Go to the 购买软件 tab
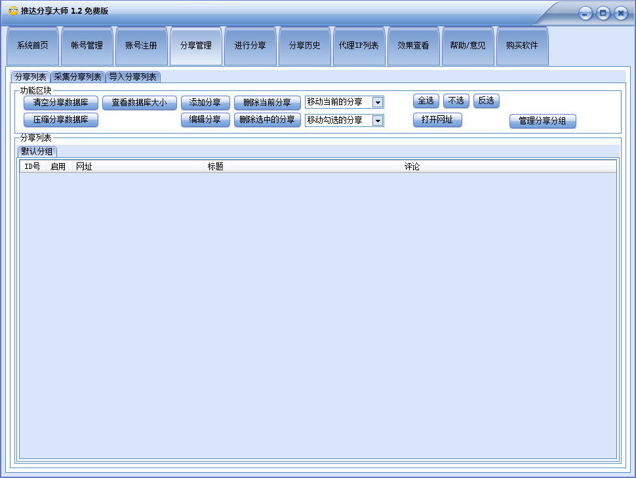 tap(522, 46)
